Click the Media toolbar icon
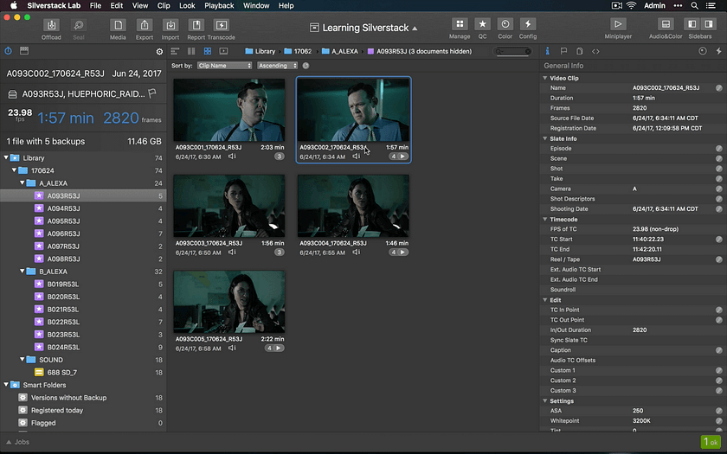The height and width of the screenshot is (454, 727). click(x=118, y=25)
